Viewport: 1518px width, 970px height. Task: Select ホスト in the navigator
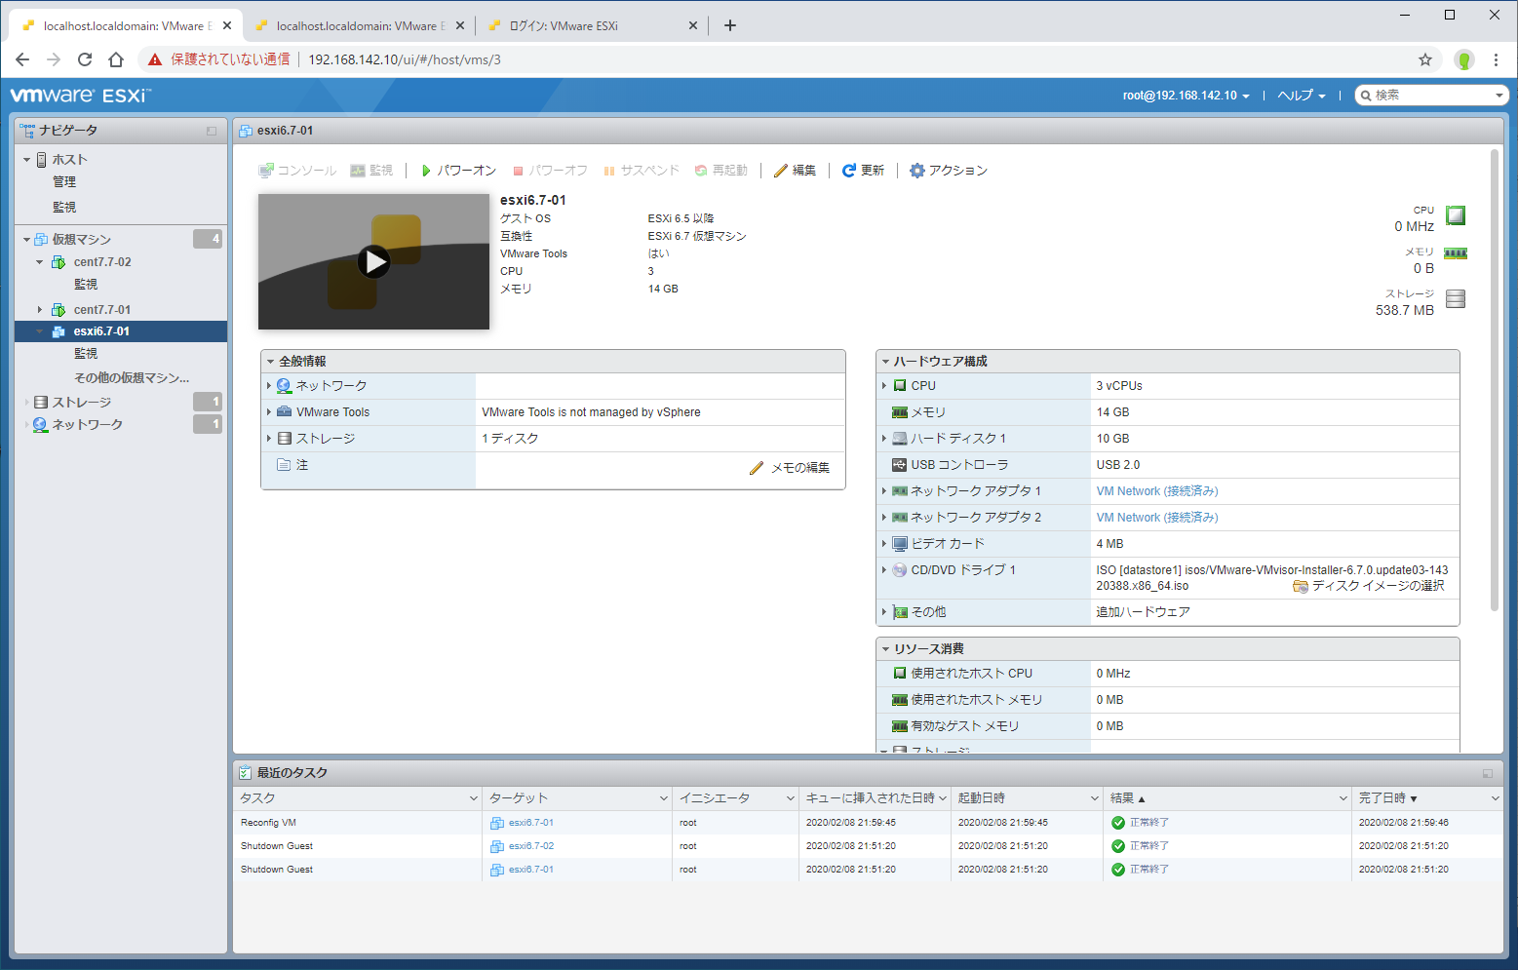69,159
